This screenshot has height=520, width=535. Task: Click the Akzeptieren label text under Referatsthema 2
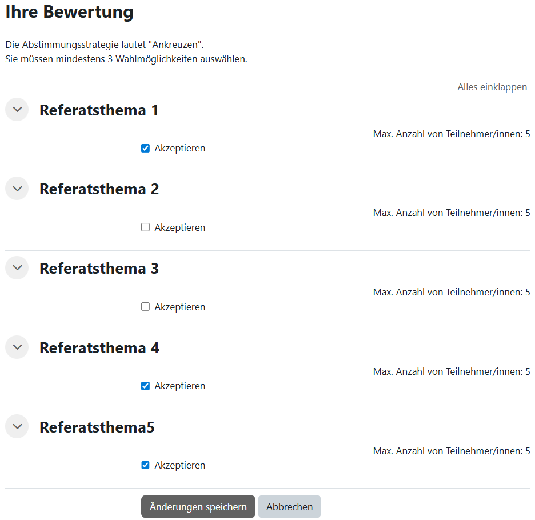click(179, 227)
